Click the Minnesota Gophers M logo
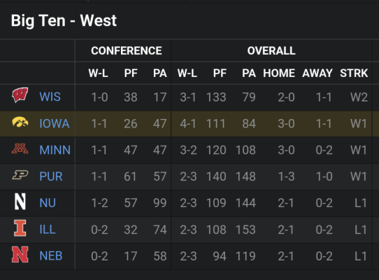 click(x=20, y=148)
